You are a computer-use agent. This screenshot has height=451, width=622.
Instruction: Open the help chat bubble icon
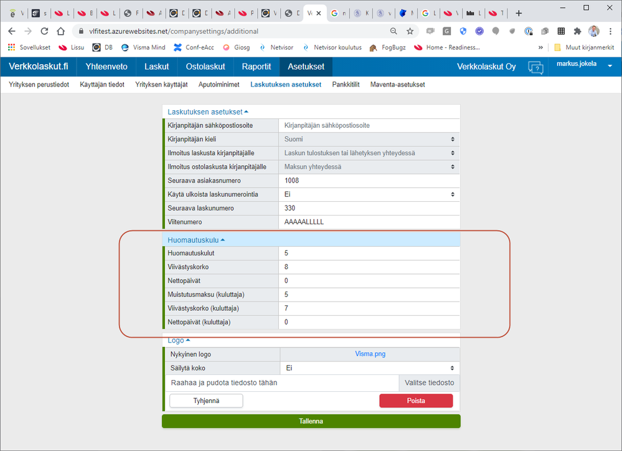point(535,67)
